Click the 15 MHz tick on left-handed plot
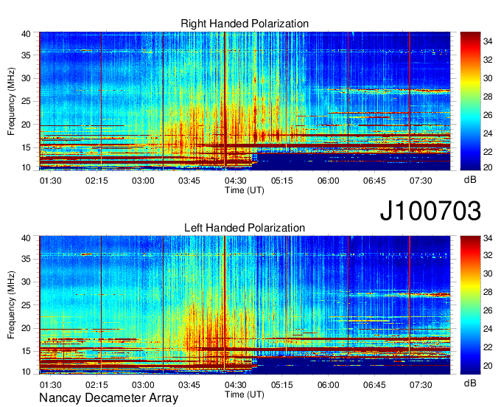This screenshot has height=407, width=501. pyautogui.click(x=27, y=352)
